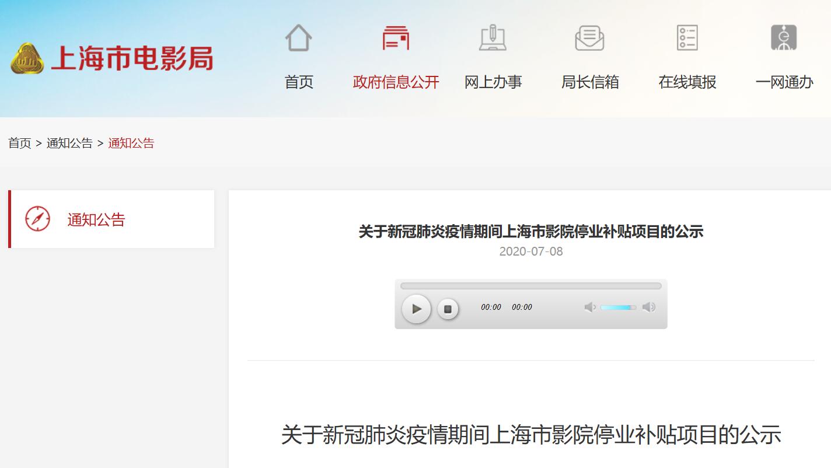The image size is (831, 468).
Task: Play the audio recording
Action: coord(416,309)
